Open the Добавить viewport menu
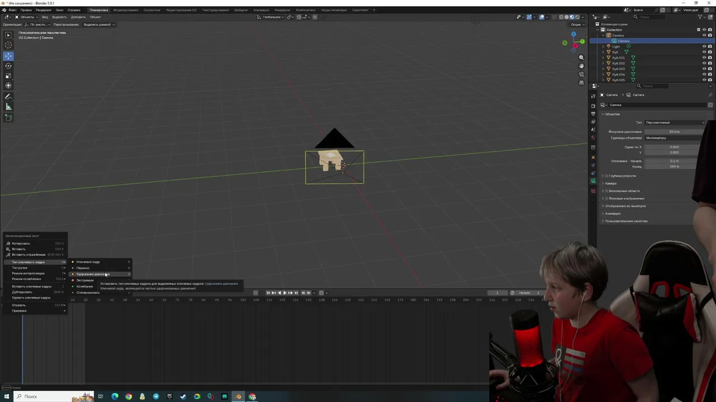This screenshot has width=716, height=402. [x=78, y=17]
